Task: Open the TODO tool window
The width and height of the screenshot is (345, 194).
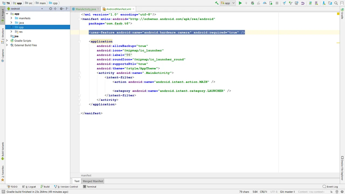Action: click(x=12, y=187)
